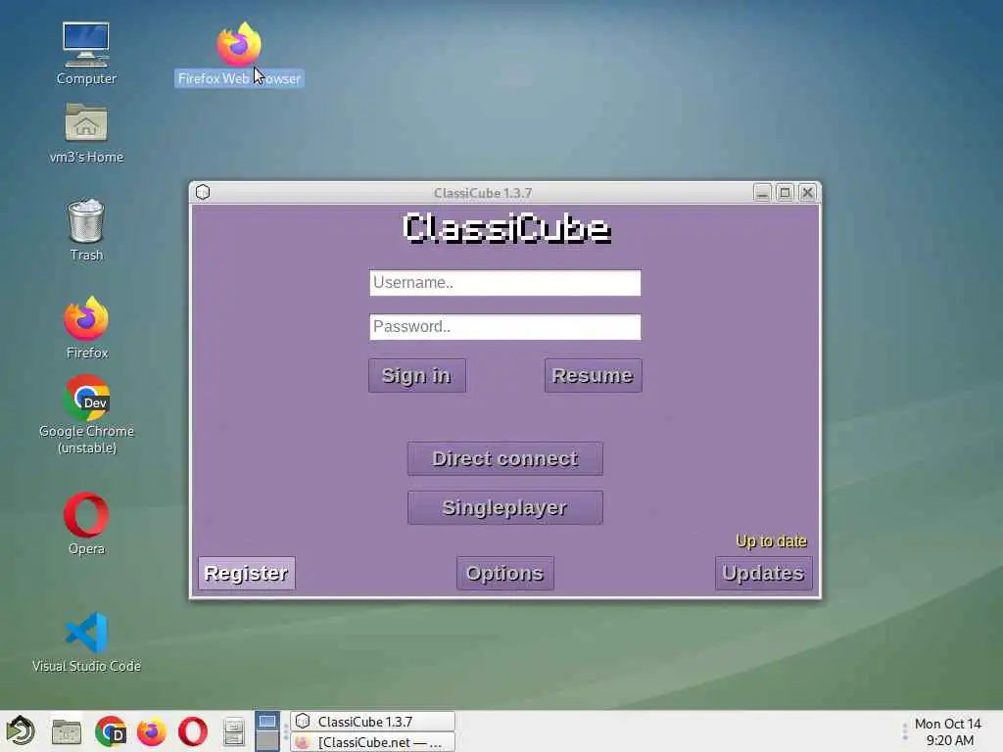
Task: Open the Updates screen
Action: pos(763,573)
